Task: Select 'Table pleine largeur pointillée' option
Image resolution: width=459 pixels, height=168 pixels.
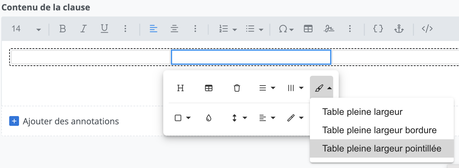Action: [381, 149]
